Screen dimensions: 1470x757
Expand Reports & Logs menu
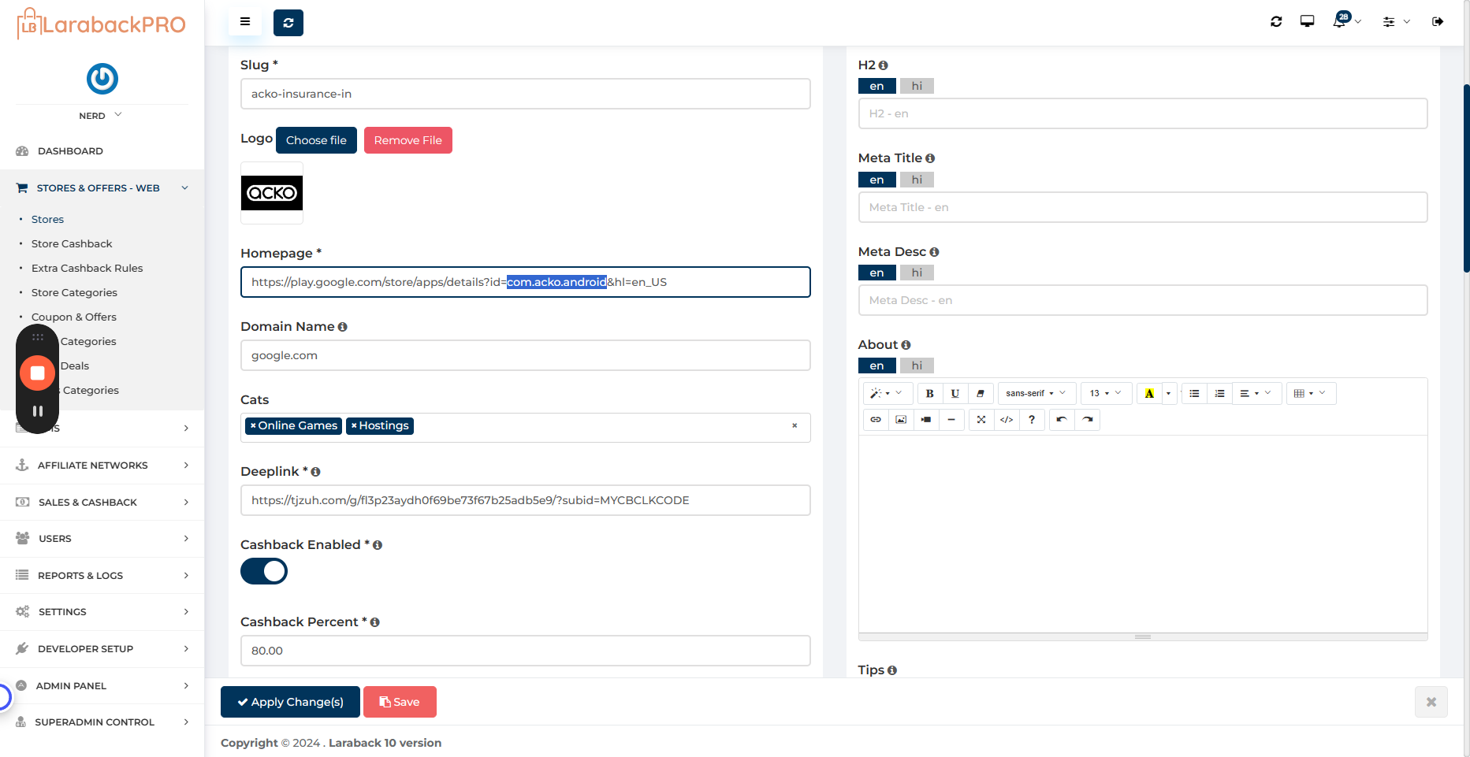102,576
